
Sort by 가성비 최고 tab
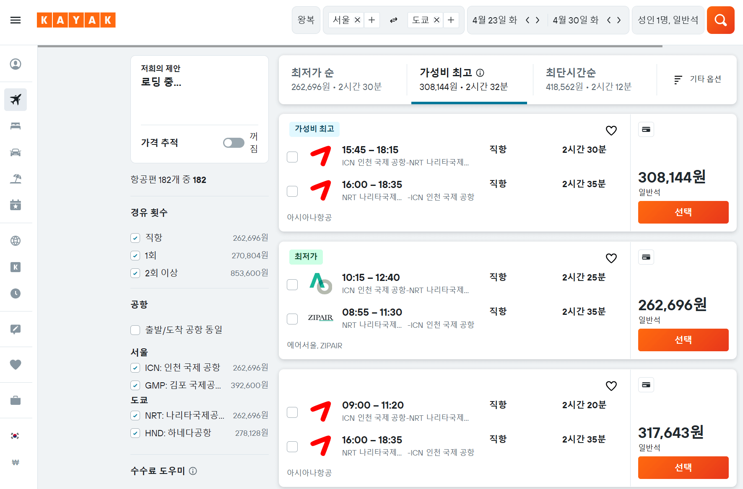[469, 80]
